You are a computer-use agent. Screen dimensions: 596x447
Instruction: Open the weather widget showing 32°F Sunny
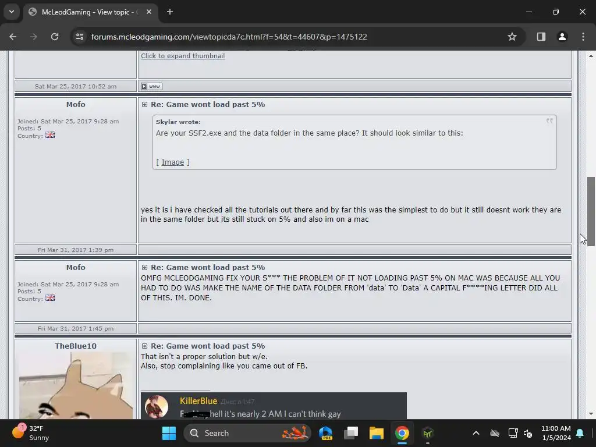pos(30,433)
